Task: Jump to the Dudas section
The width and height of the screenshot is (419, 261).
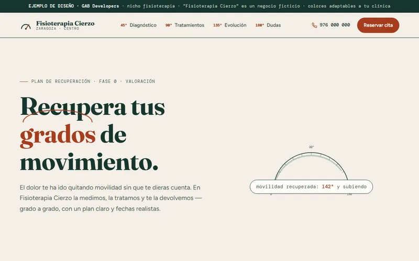Action: pos(268,25)
